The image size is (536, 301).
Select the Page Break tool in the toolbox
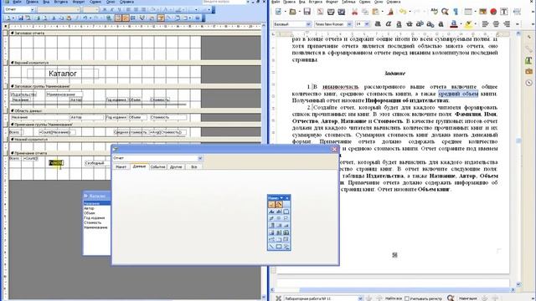tap(271, 240)
